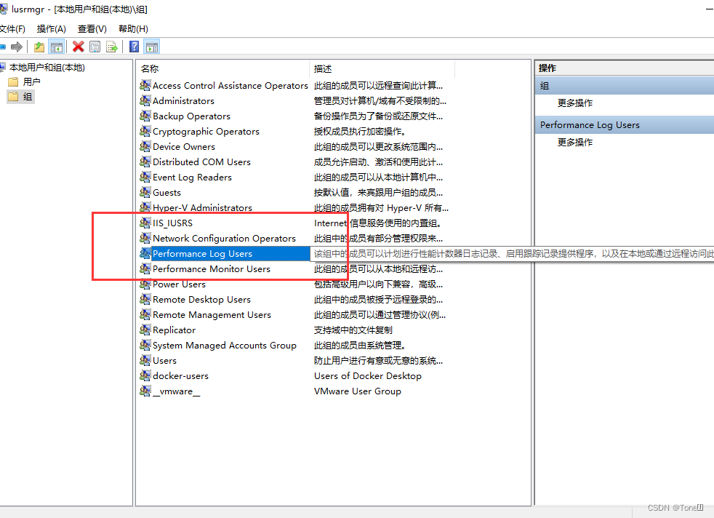The image size is (714, 518).
Task: Click the up one level folder icon
Action: click(x=39, y=47)
